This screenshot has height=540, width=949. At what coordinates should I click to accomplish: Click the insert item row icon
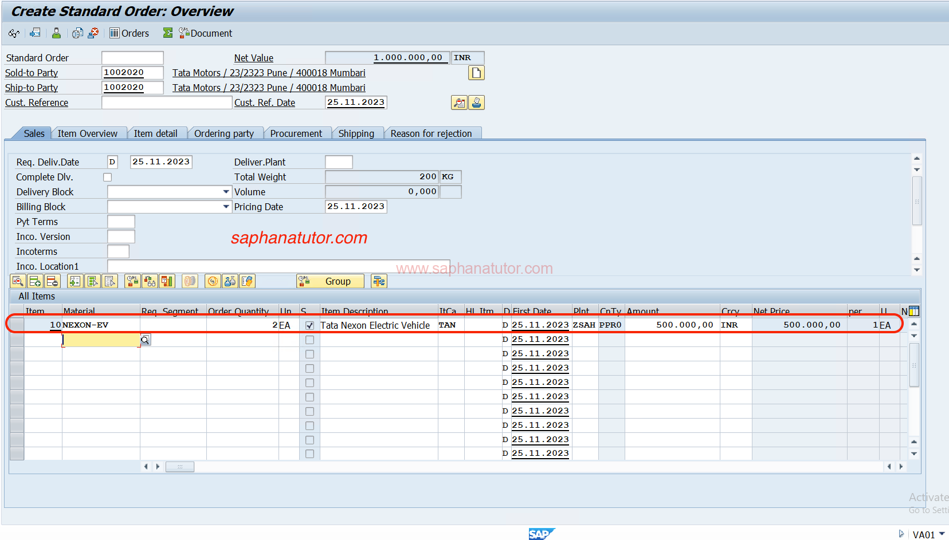point(35,281)
